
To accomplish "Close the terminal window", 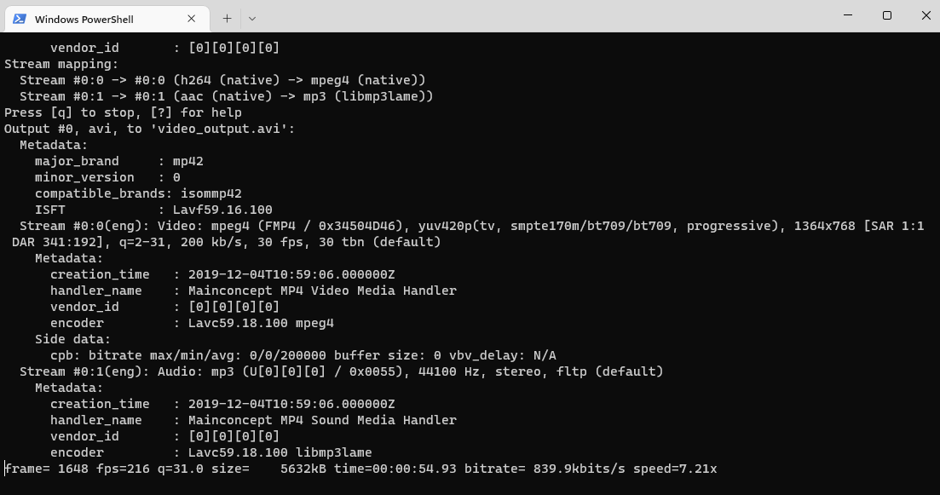I will (926, 15).
